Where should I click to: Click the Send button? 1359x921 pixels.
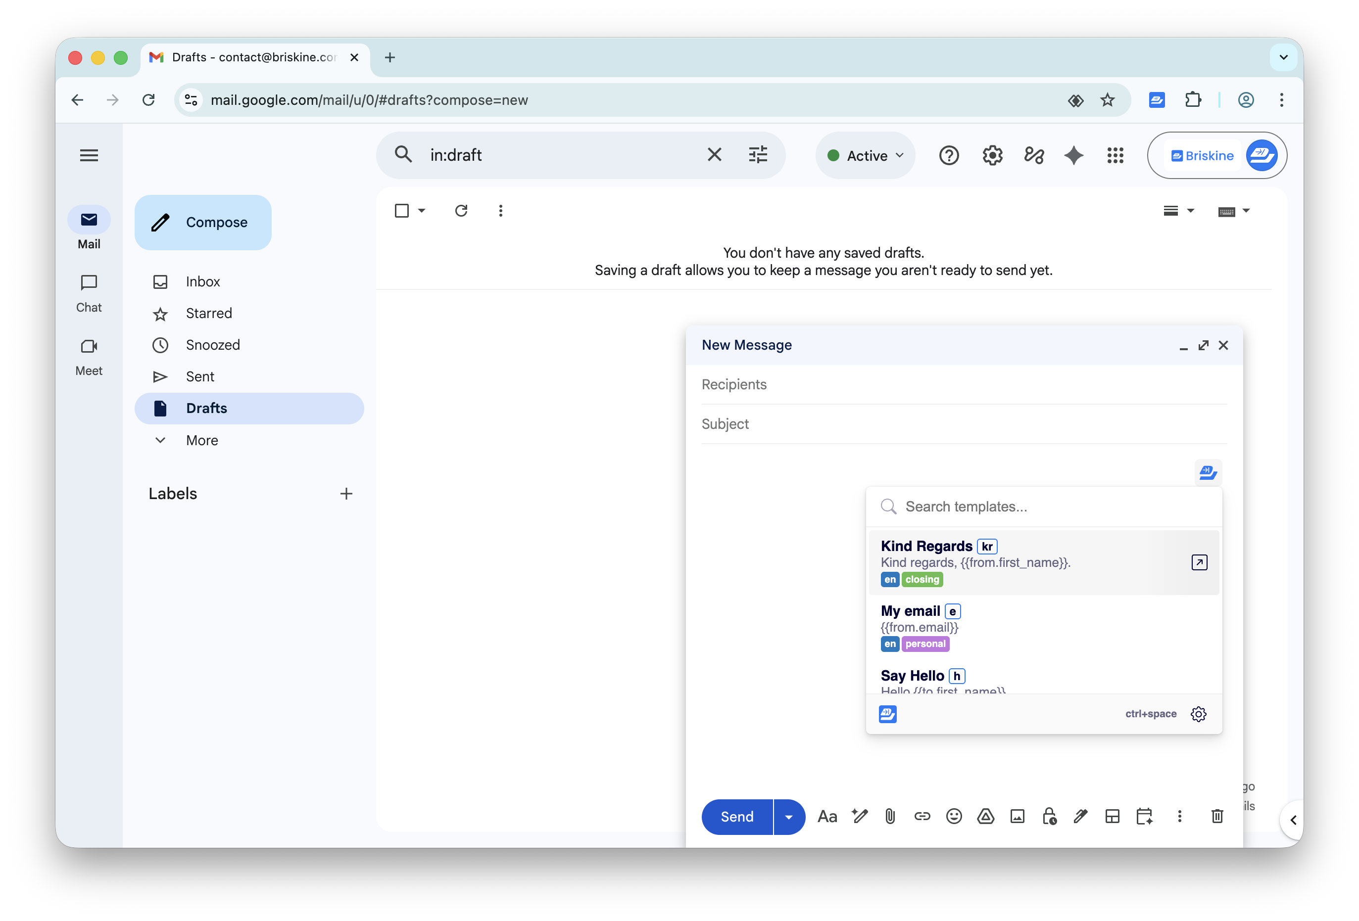click(737, 817)
